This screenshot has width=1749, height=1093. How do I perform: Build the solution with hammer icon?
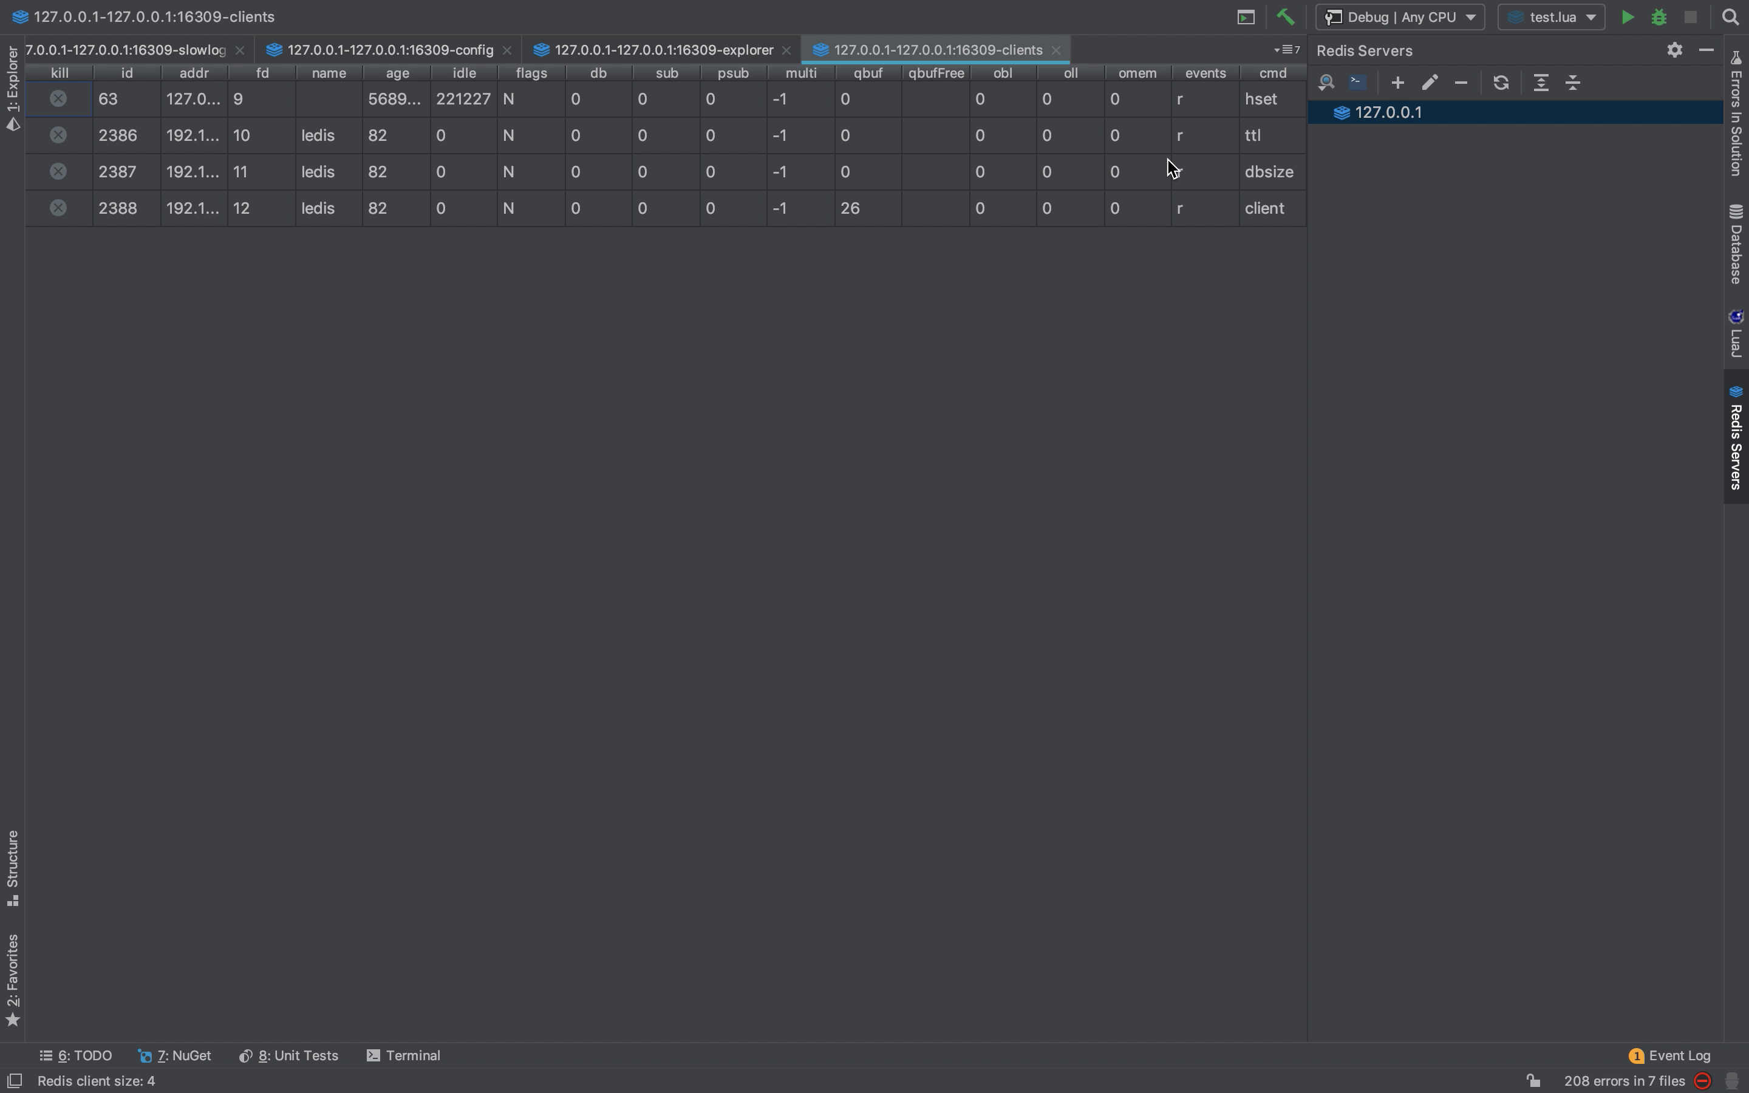1285,16
